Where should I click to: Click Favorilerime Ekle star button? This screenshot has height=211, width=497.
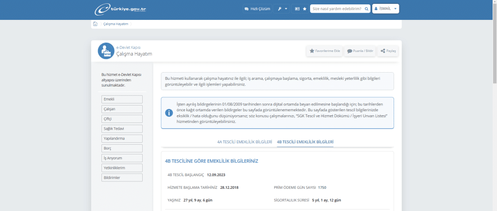point(324,51)
